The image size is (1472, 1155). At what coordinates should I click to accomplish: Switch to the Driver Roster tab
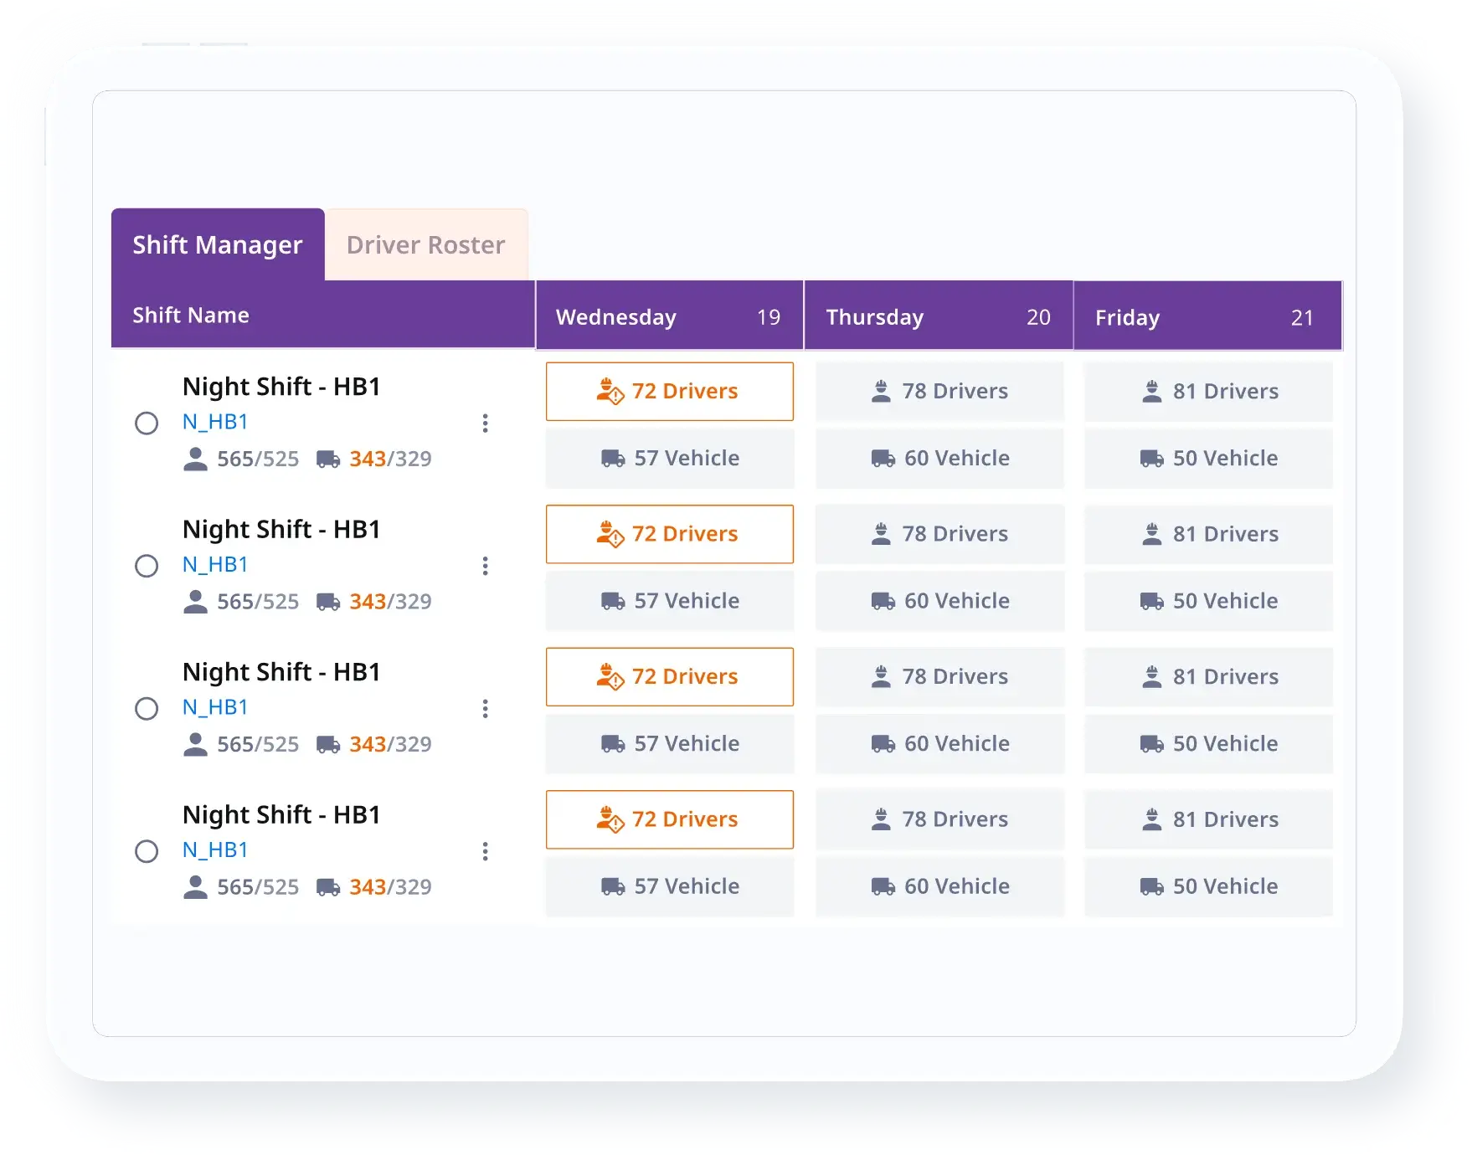click(x=425, y=244)
